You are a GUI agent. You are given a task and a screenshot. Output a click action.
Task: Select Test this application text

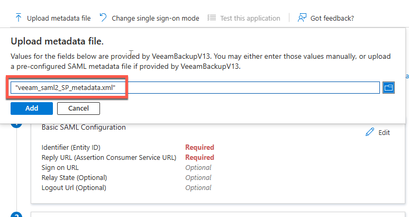pos(250,18)
